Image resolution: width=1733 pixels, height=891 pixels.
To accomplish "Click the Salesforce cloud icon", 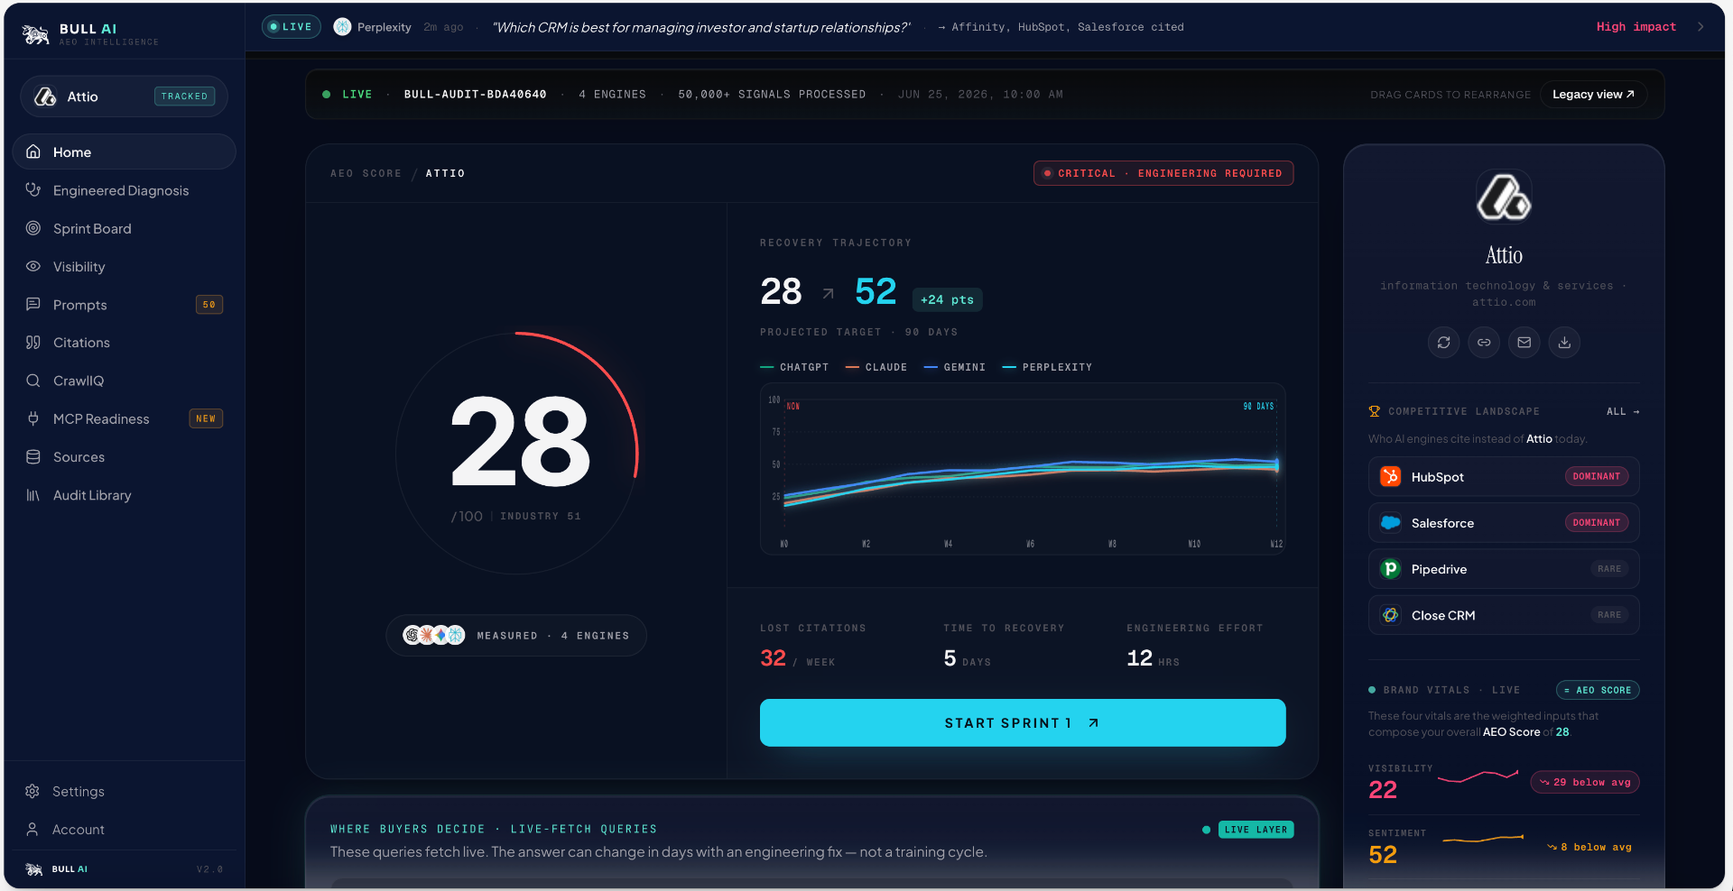I will pyautogui.click(x=1391, y=522).
